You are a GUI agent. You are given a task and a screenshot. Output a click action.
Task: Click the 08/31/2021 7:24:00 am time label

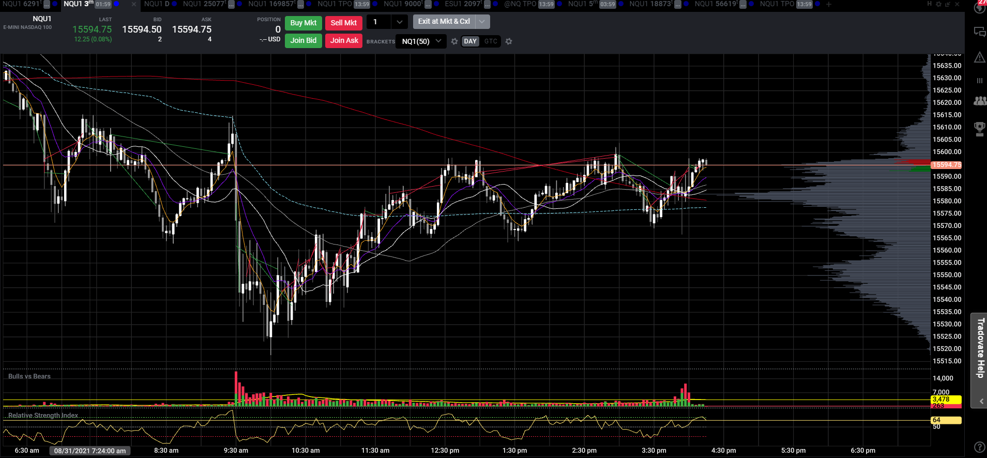[x=90, y=451]
